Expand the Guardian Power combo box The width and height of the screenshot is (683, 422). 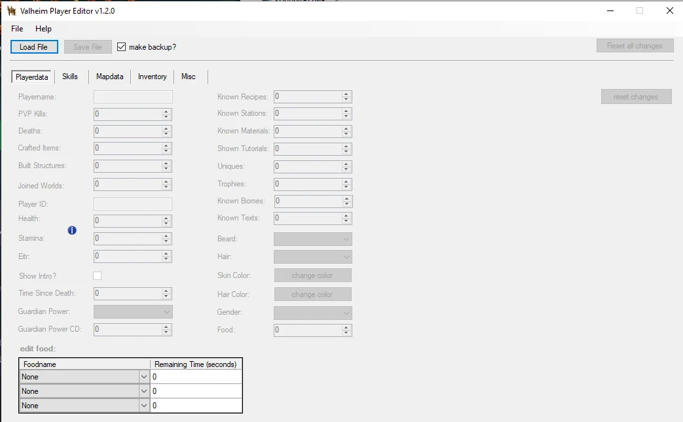pos(133,312)
